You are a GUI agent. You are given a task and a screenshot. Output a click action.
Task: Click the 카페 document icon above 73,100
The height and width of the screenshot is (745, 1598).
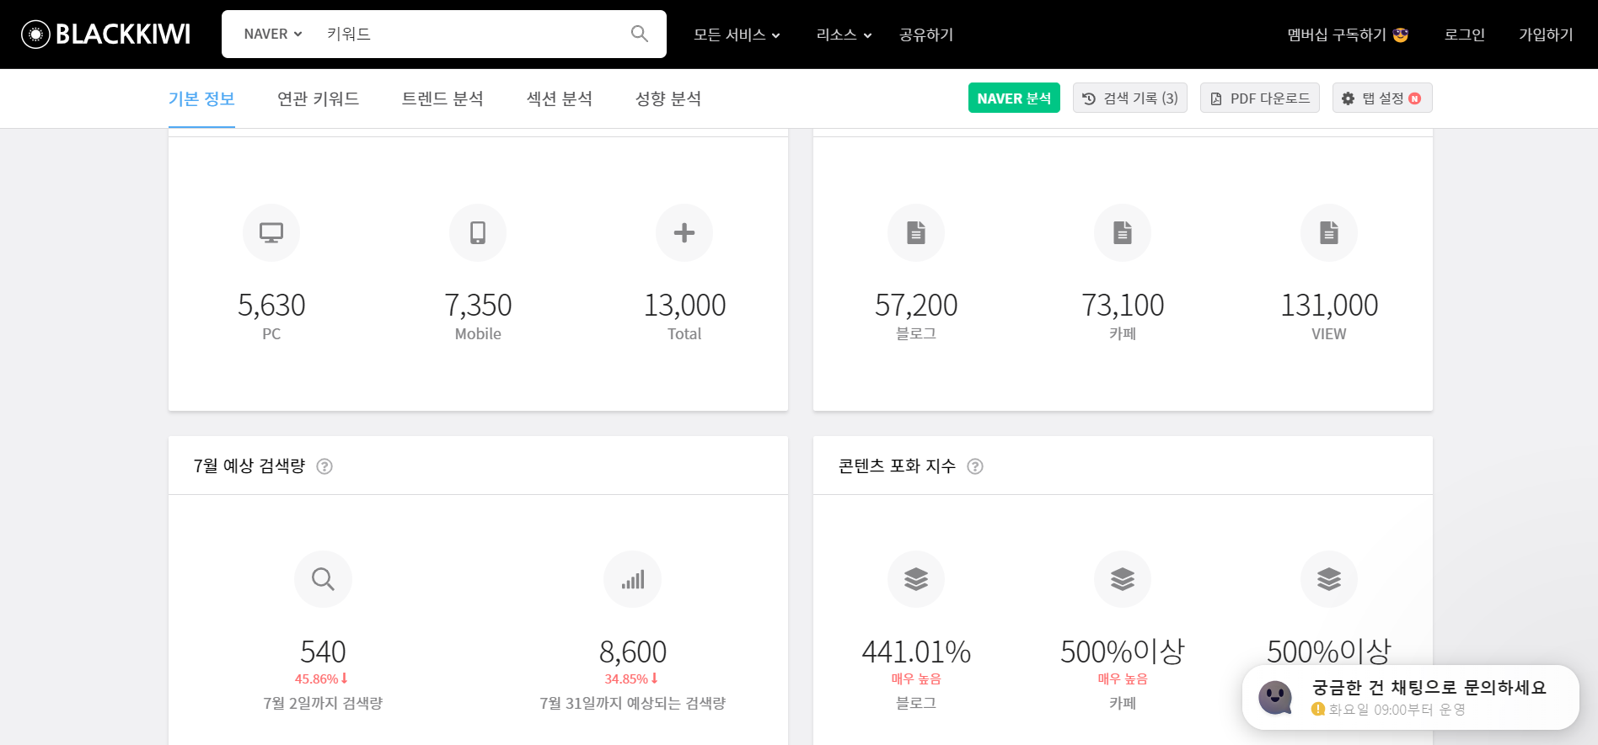pos(1123,232)
